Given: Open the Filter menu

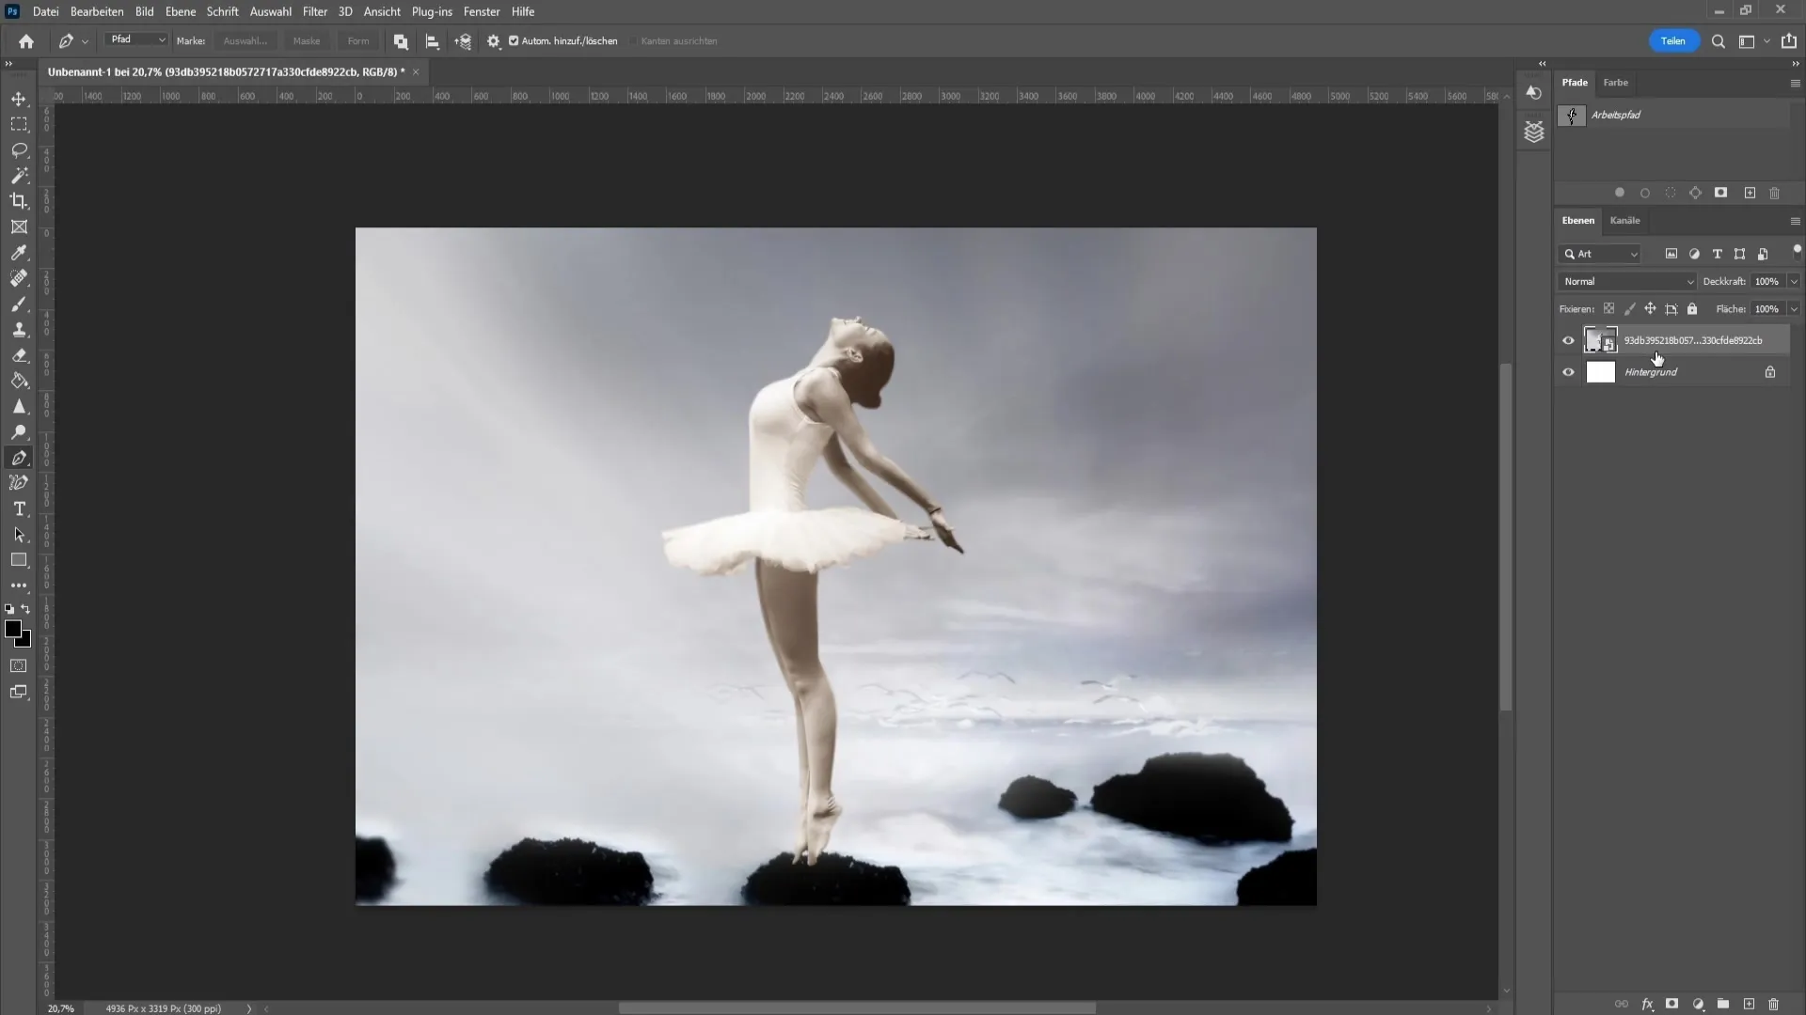Looking at the screenshot, I should pyautogui.click(x=314, y=11).
